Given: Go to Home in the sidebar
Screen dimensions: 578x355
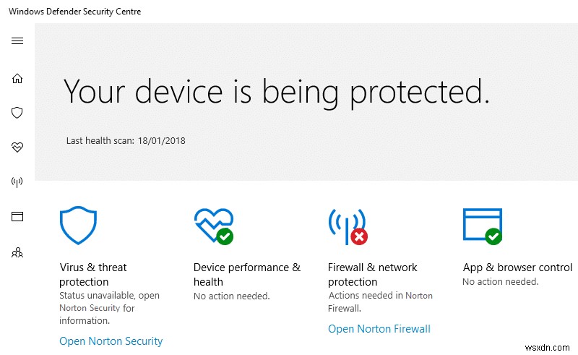Looking at the screenshot, I should tap(17, 78).
